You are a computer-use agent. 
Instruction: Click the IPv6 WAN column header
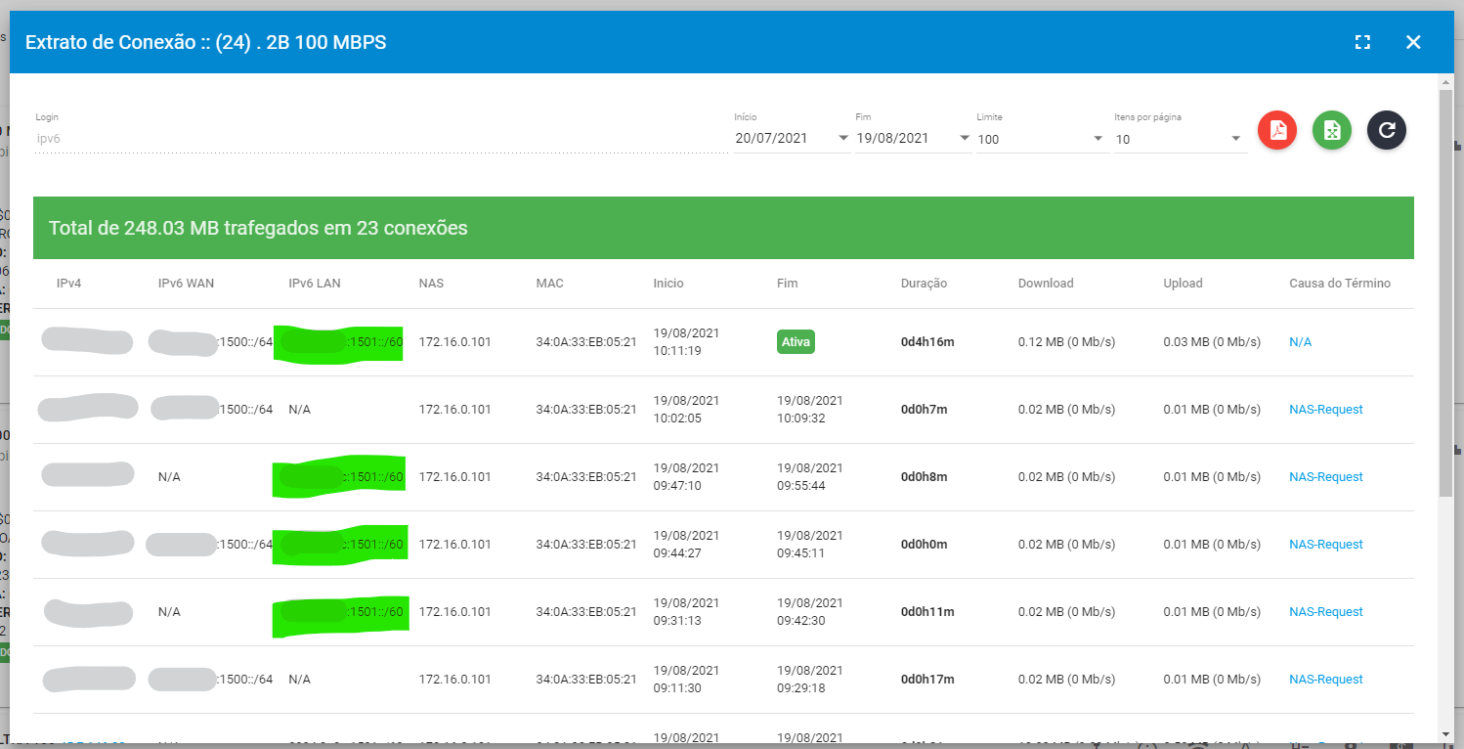coord(186,284)
